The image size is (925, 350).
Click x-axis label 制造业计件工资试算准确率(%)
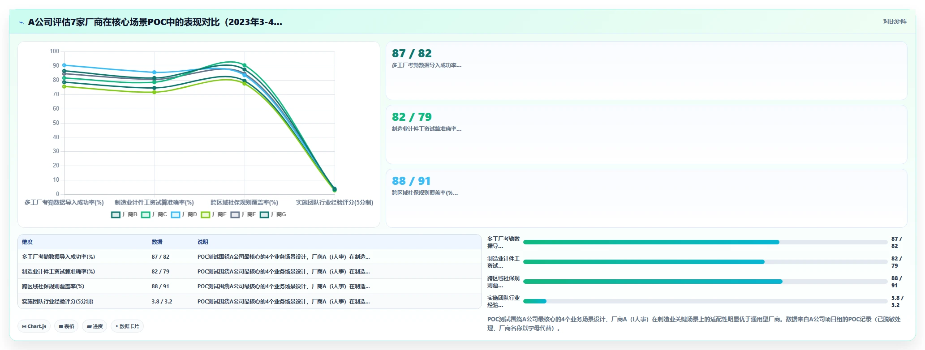[154, 203]
